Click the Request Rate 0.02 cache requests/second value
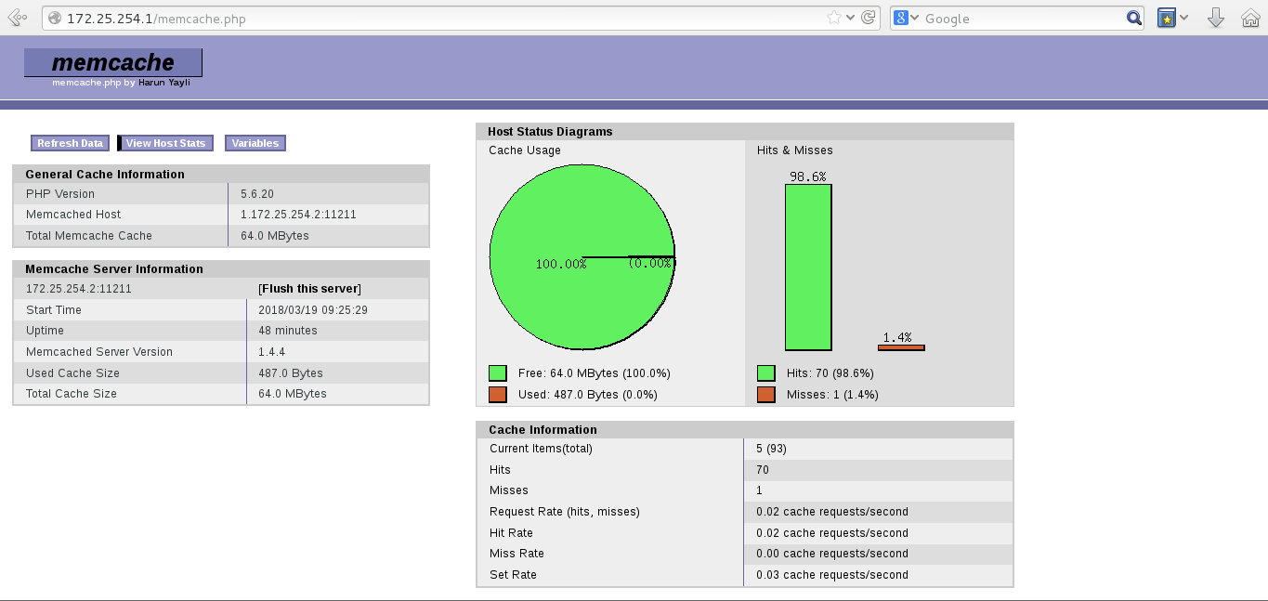Viewport: 1268px width, 601px height. [x=832, y=512]
